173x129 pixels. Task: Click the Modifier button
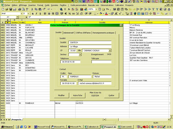pos(61,95)
